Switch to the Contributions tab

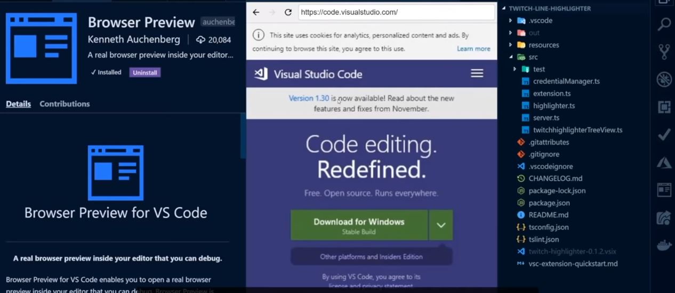(65, 104)
